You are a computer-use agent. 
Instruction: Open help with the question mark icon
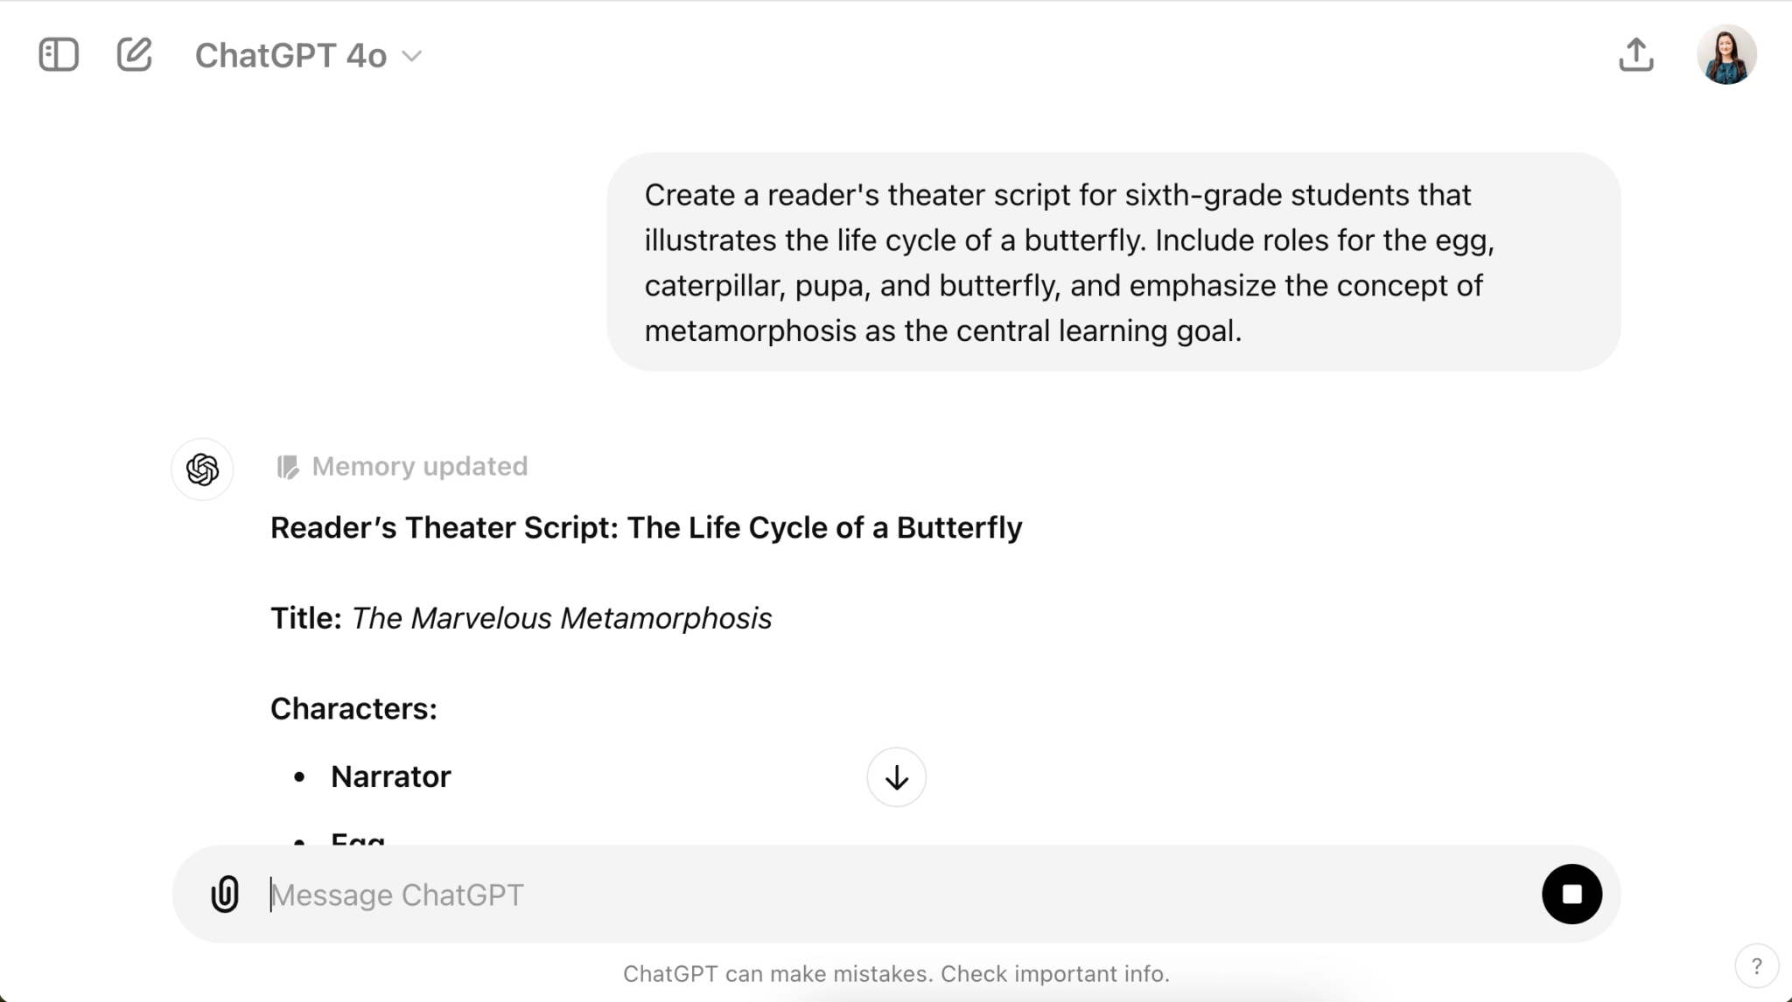point(1755,965)
